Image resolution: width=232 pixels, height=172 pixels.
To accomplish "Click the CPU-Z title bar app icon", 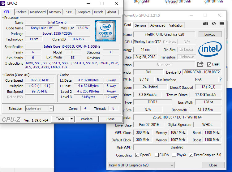I will 3,3.
